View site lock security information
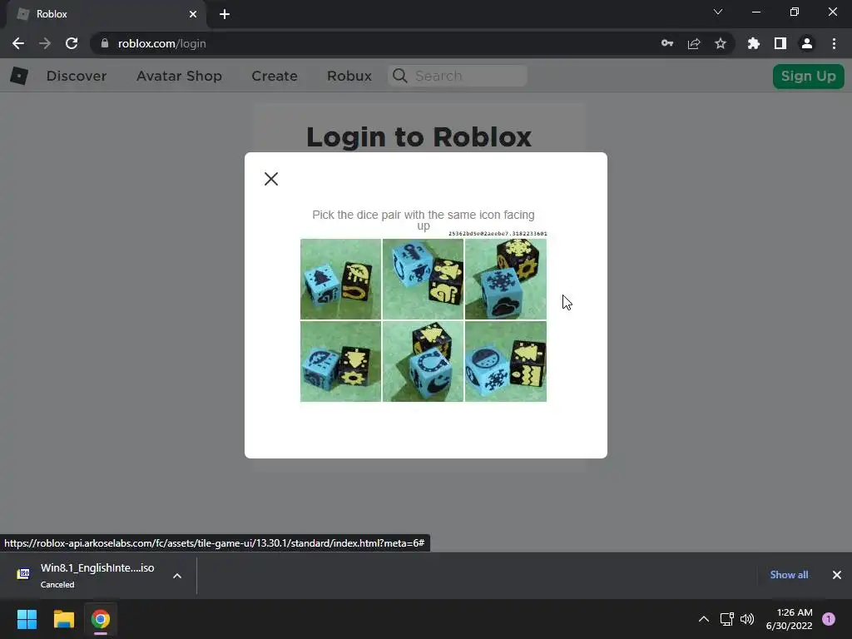Screen dimensions: 852x639 (x=105, y=43)
